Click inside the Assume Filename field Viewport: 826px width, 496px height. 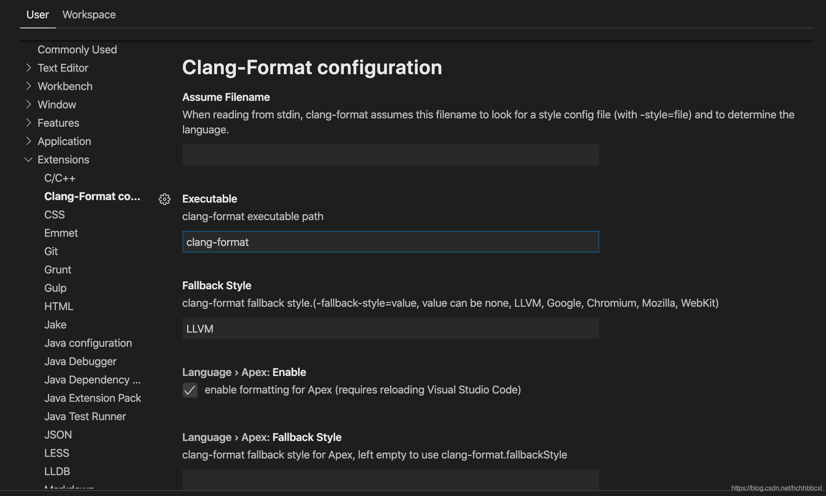pyautogui.click(x=390, y=155)
